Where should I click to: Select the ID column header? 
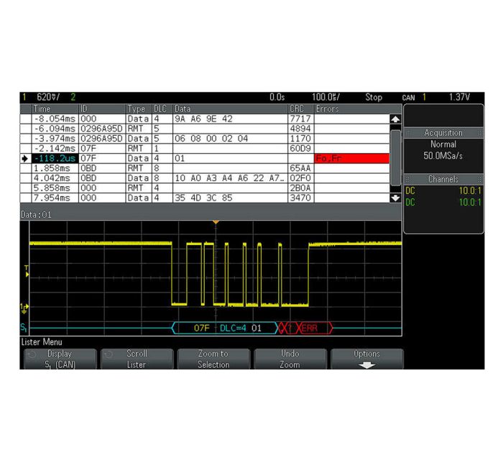pyautogui.click(x=102, y=109)
